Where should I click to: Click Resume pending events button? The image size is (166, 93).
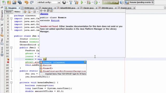(x=139, y=2)
